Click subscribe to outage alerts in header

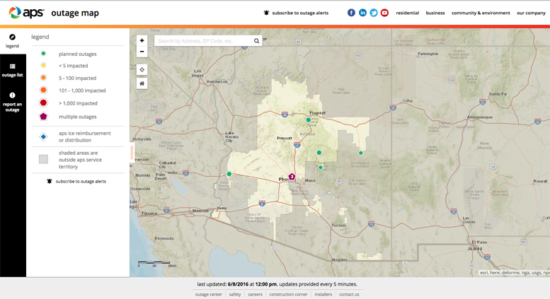[300, 13]
